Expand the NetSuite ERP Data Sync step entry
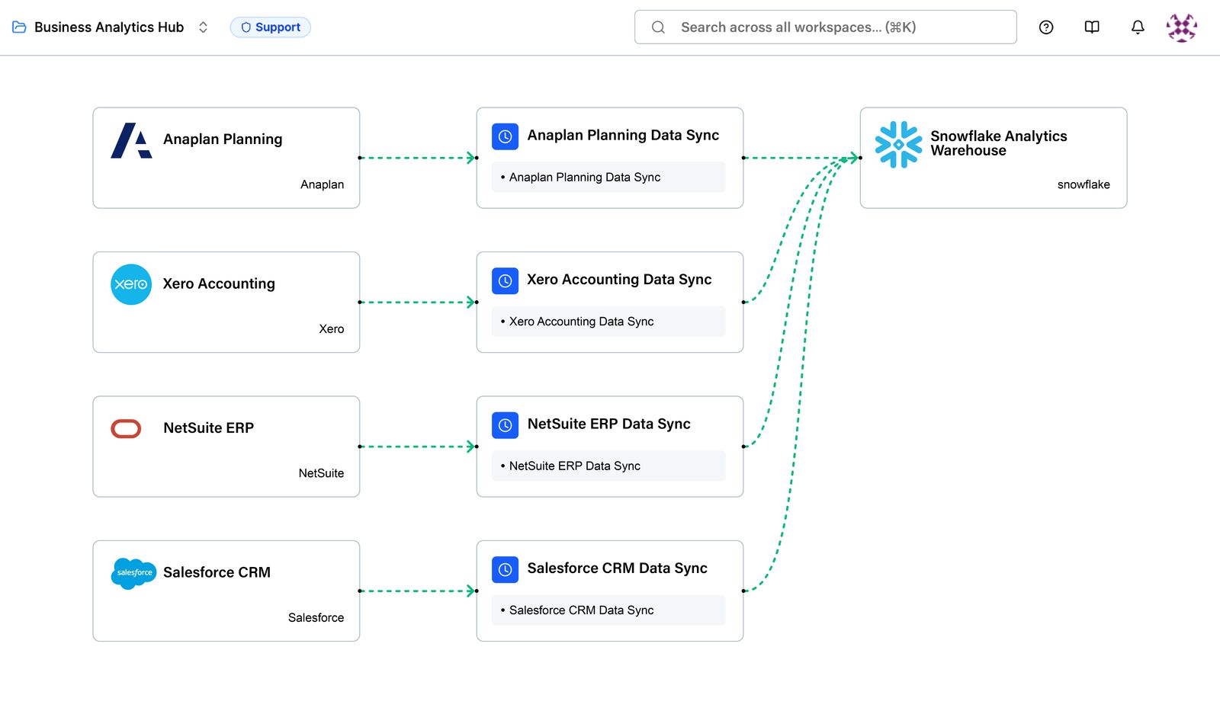 click(607, 466)
